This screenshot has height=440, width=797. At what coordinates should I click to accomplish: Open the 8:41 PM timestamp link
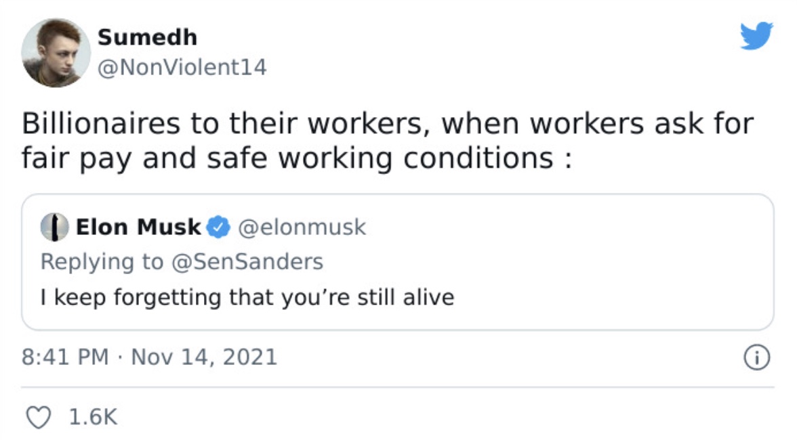[x=65, y=357]
